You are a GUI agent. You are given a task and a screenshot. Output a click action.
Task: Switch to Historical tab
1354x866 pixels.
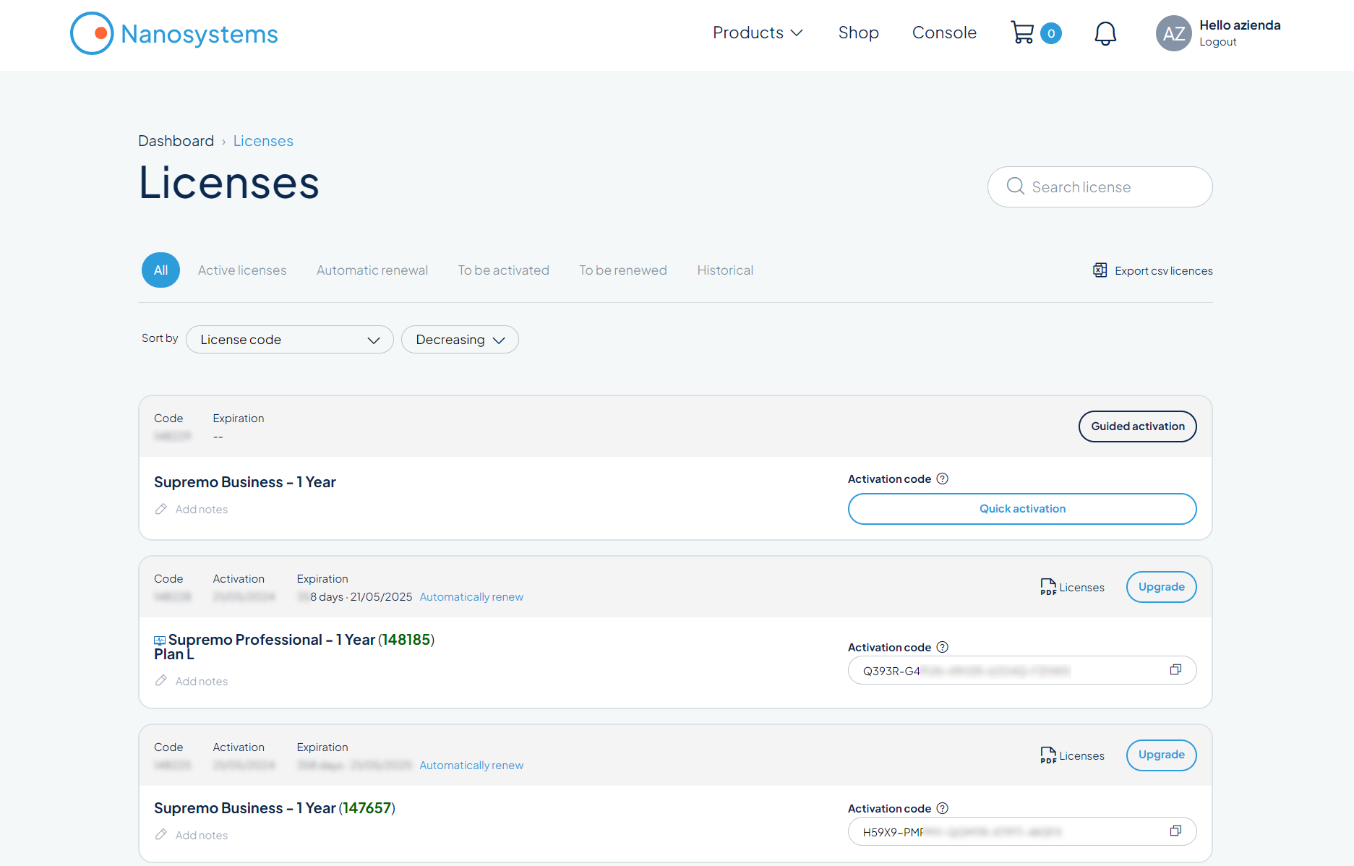click(x=725, y=270)
